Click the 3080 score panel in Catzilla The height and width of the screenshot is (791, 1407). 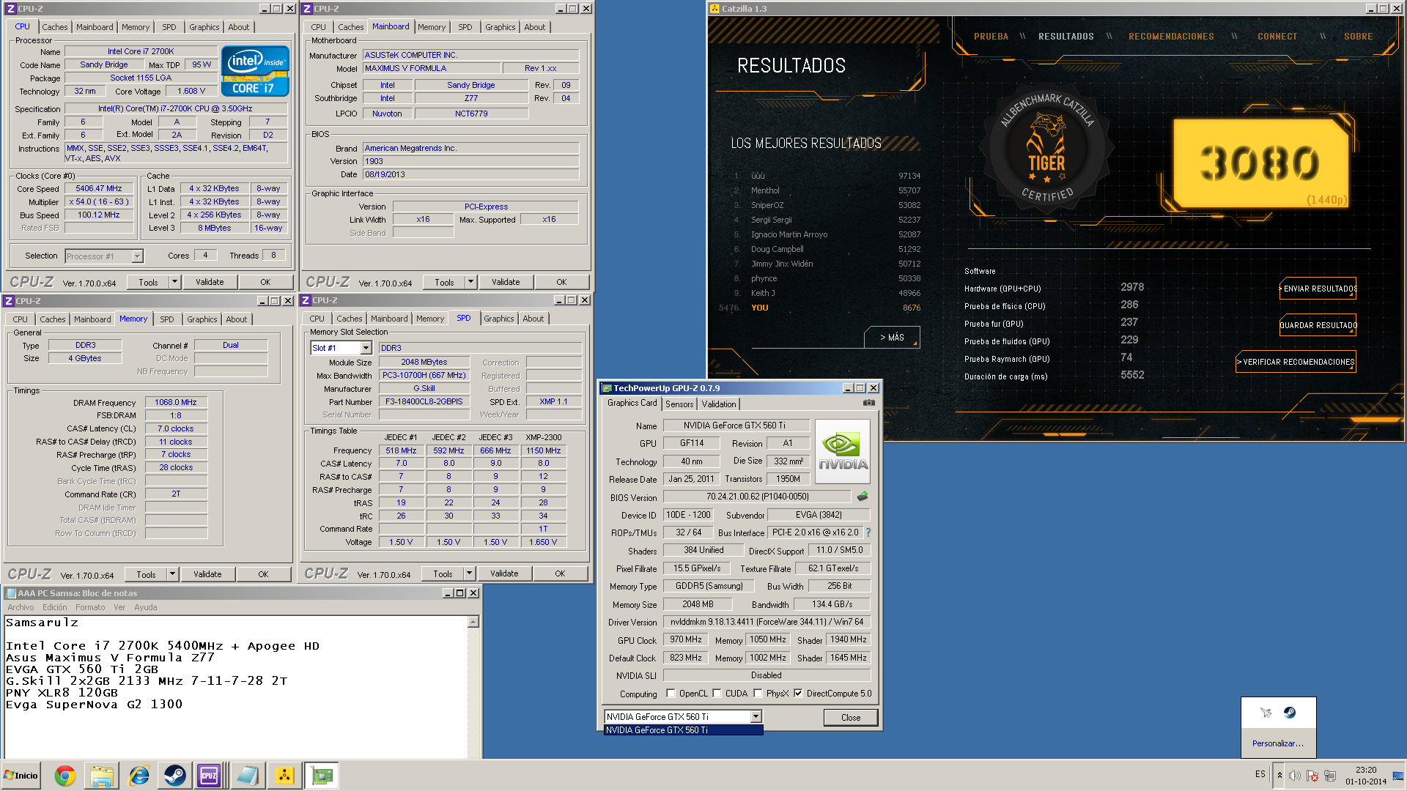click(x=1260, y=164)
